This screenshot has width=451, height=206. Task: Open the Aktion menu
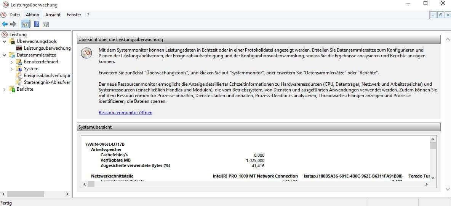click(32, 15)
